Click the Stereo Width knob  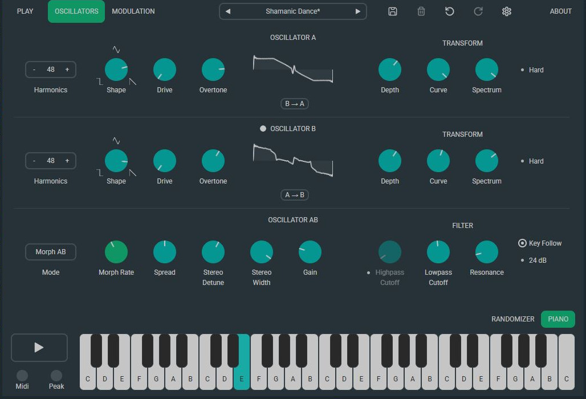pyautogui.click(x=261, y=252)
